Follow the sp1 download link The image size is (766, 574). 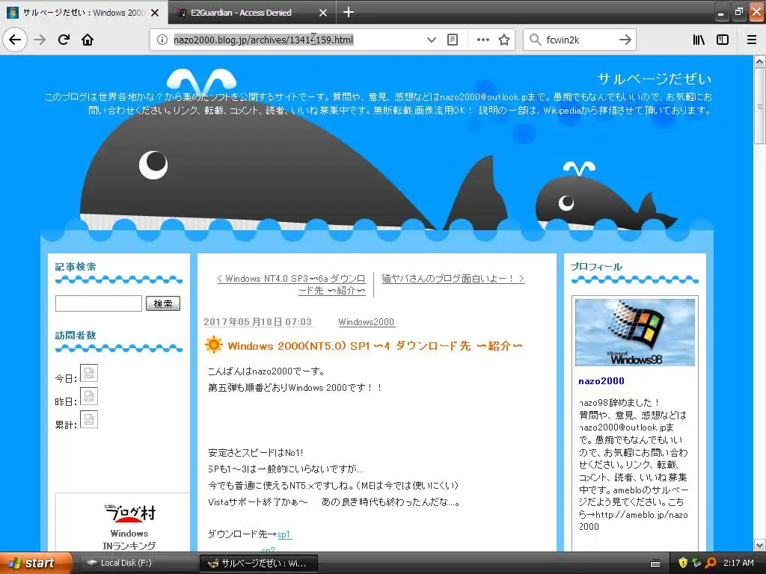tap(284, 534)
